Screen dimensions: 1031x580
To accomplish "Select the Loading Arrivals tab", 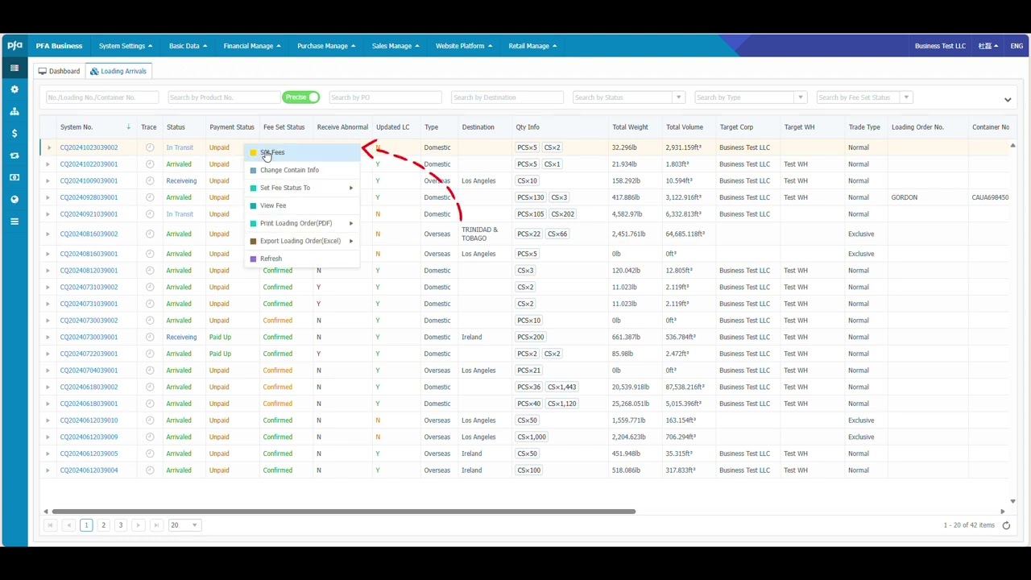I will pyautogui.click(x=118, y=71).
